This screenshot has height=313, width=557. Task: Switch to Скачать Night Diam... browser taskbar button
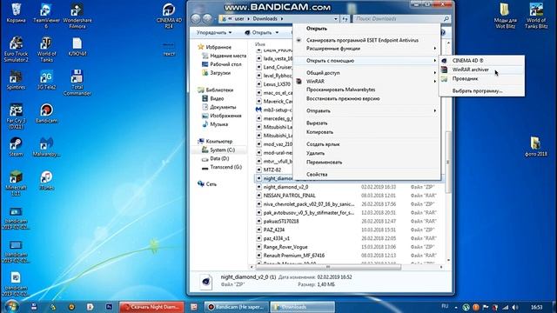click(152, 307)
